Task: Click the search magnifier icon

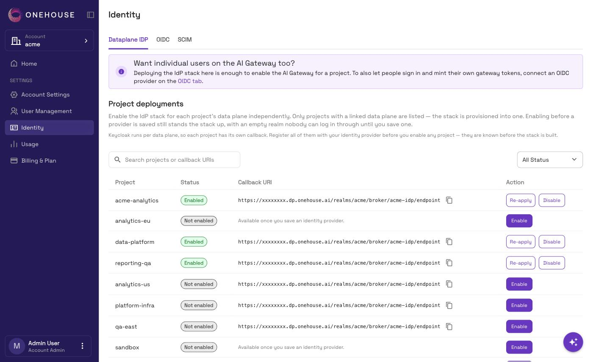Action: [x=118, y=160]
